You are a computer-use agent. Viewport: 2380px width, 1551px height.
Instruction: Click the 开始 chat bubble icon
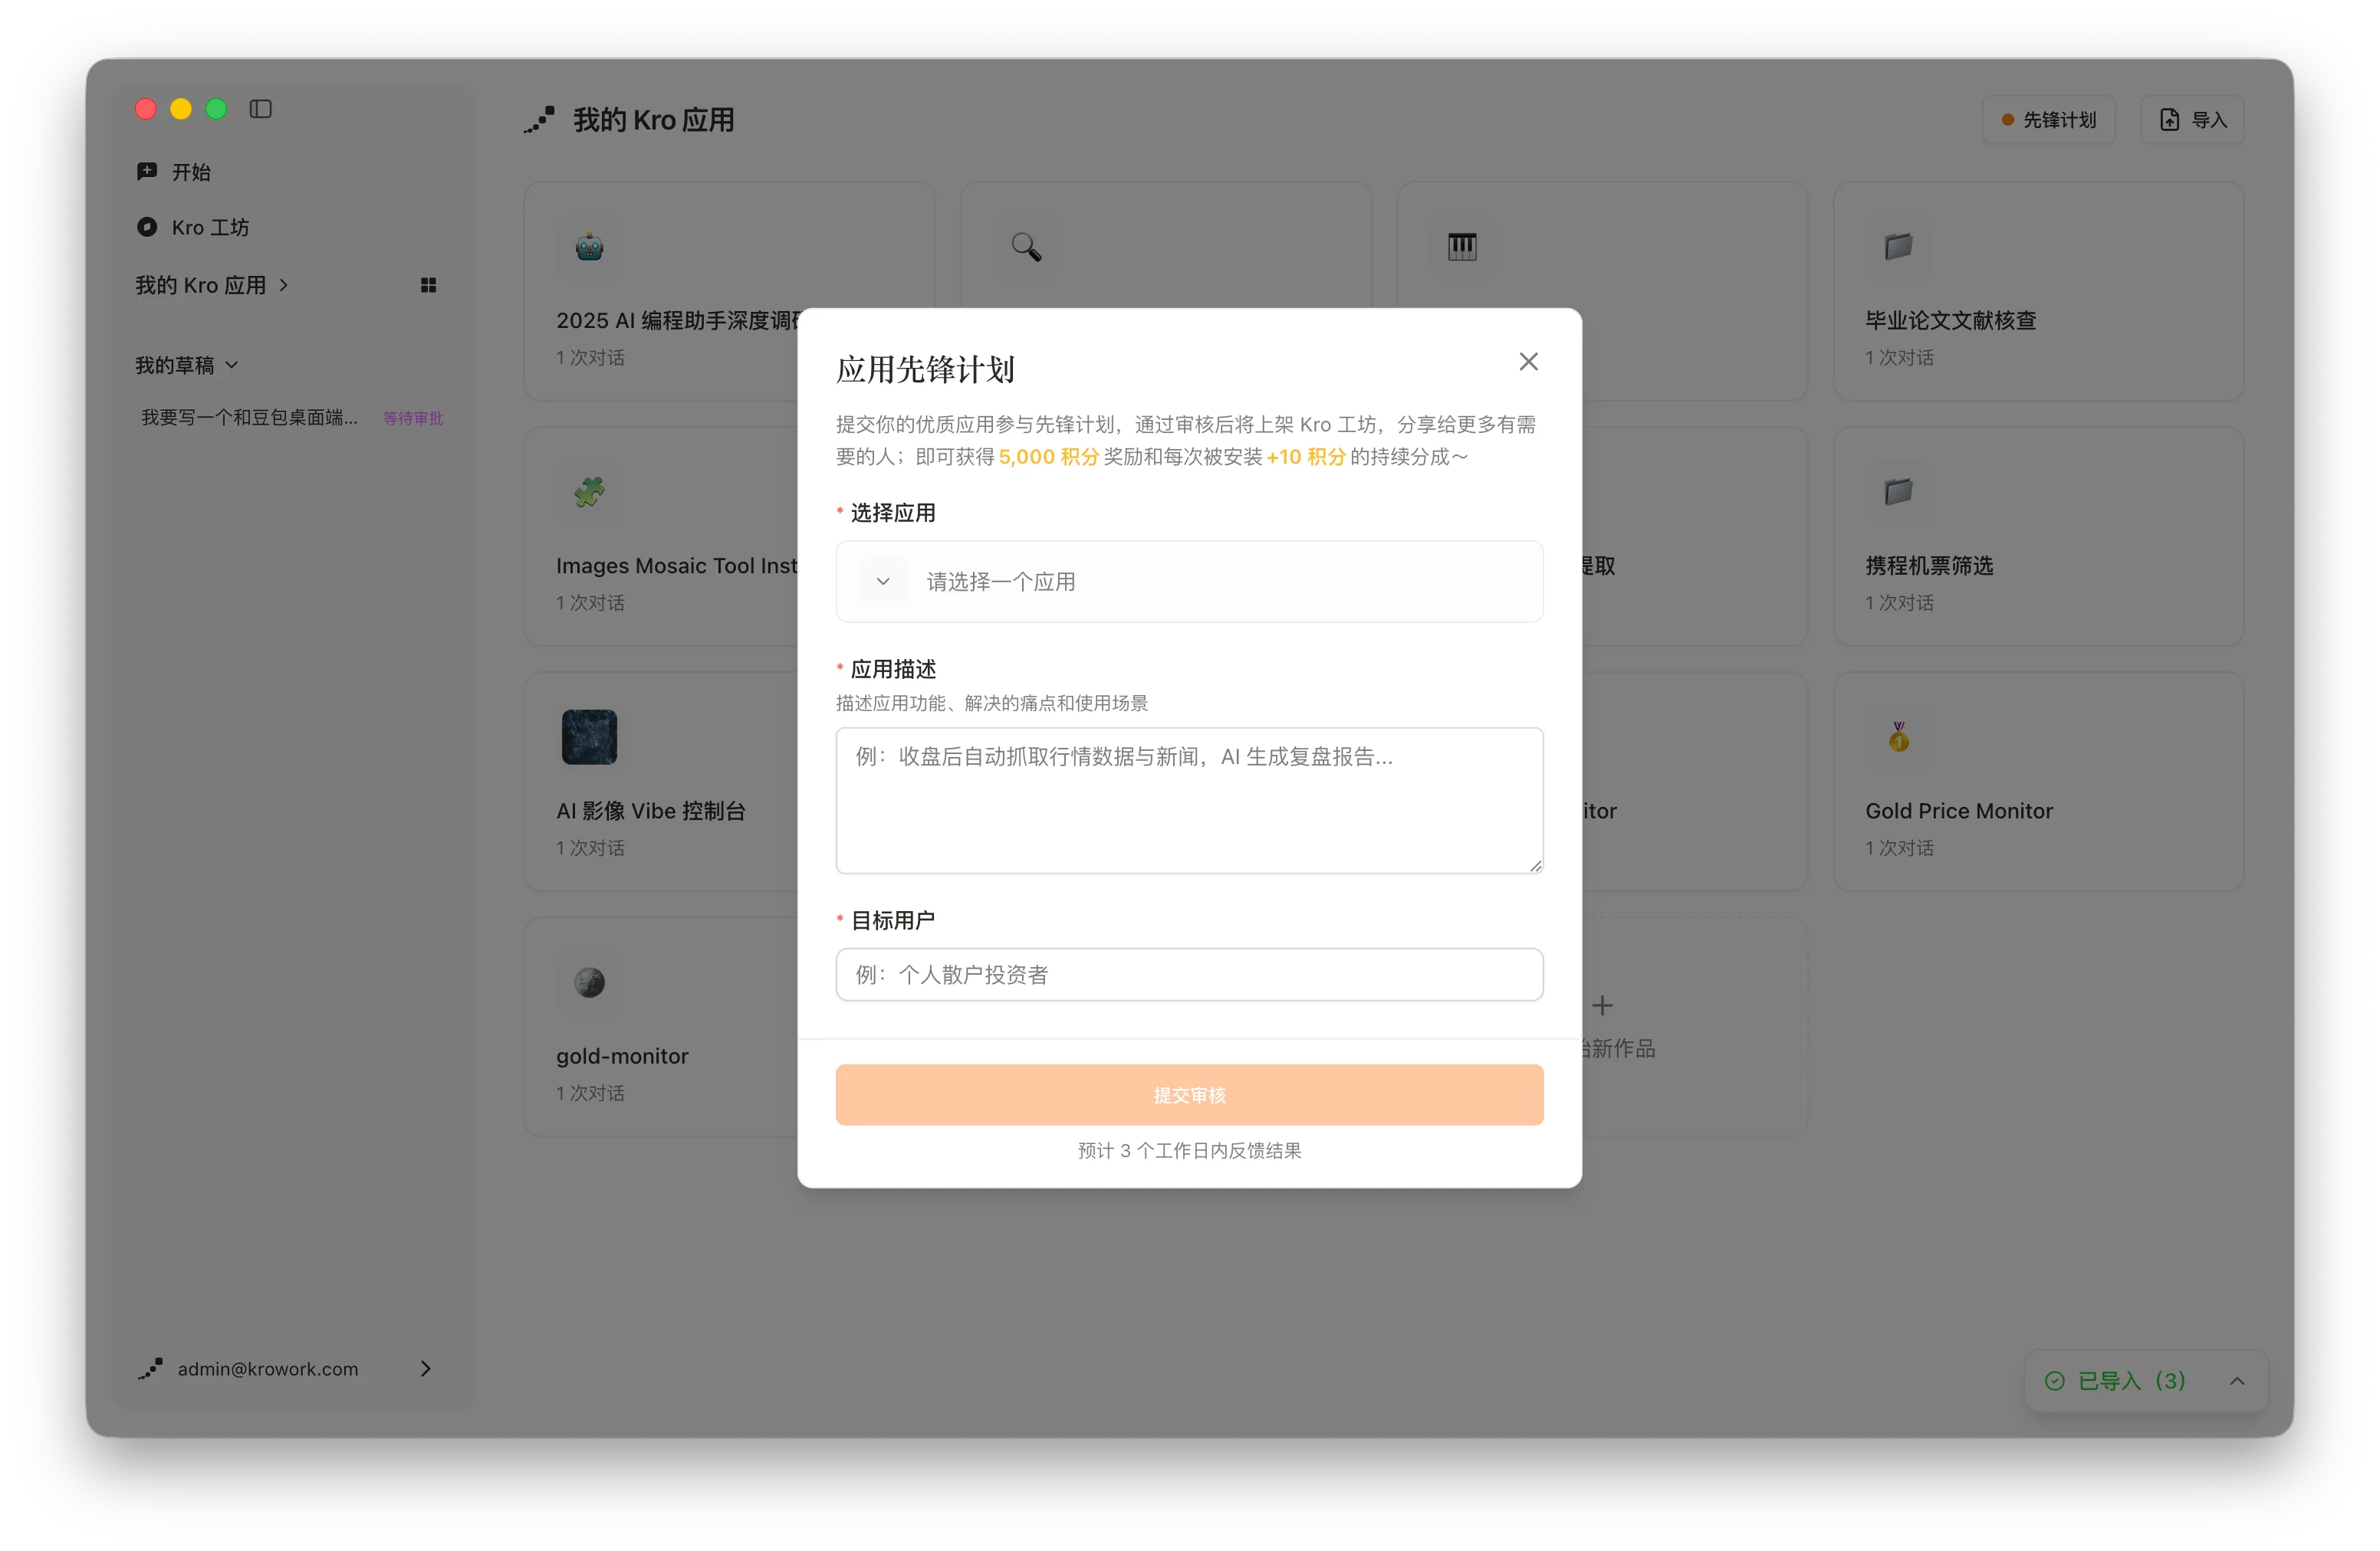click(147, 172)
